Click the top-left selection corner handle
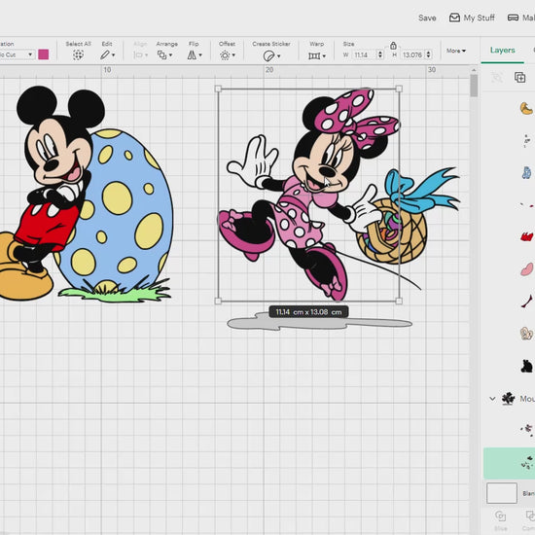The height and width of the screenshot is (535, 535). click(x=218, y=89)
